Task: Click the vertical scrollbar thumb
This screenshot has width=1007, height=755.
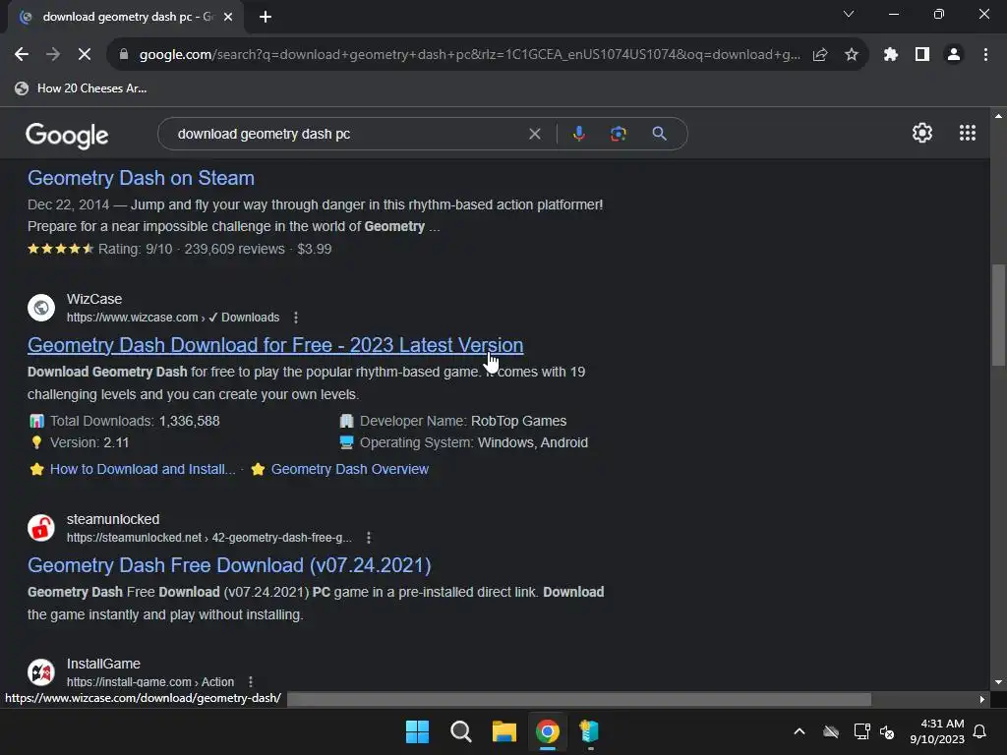Action: click(x=998, y=315)
